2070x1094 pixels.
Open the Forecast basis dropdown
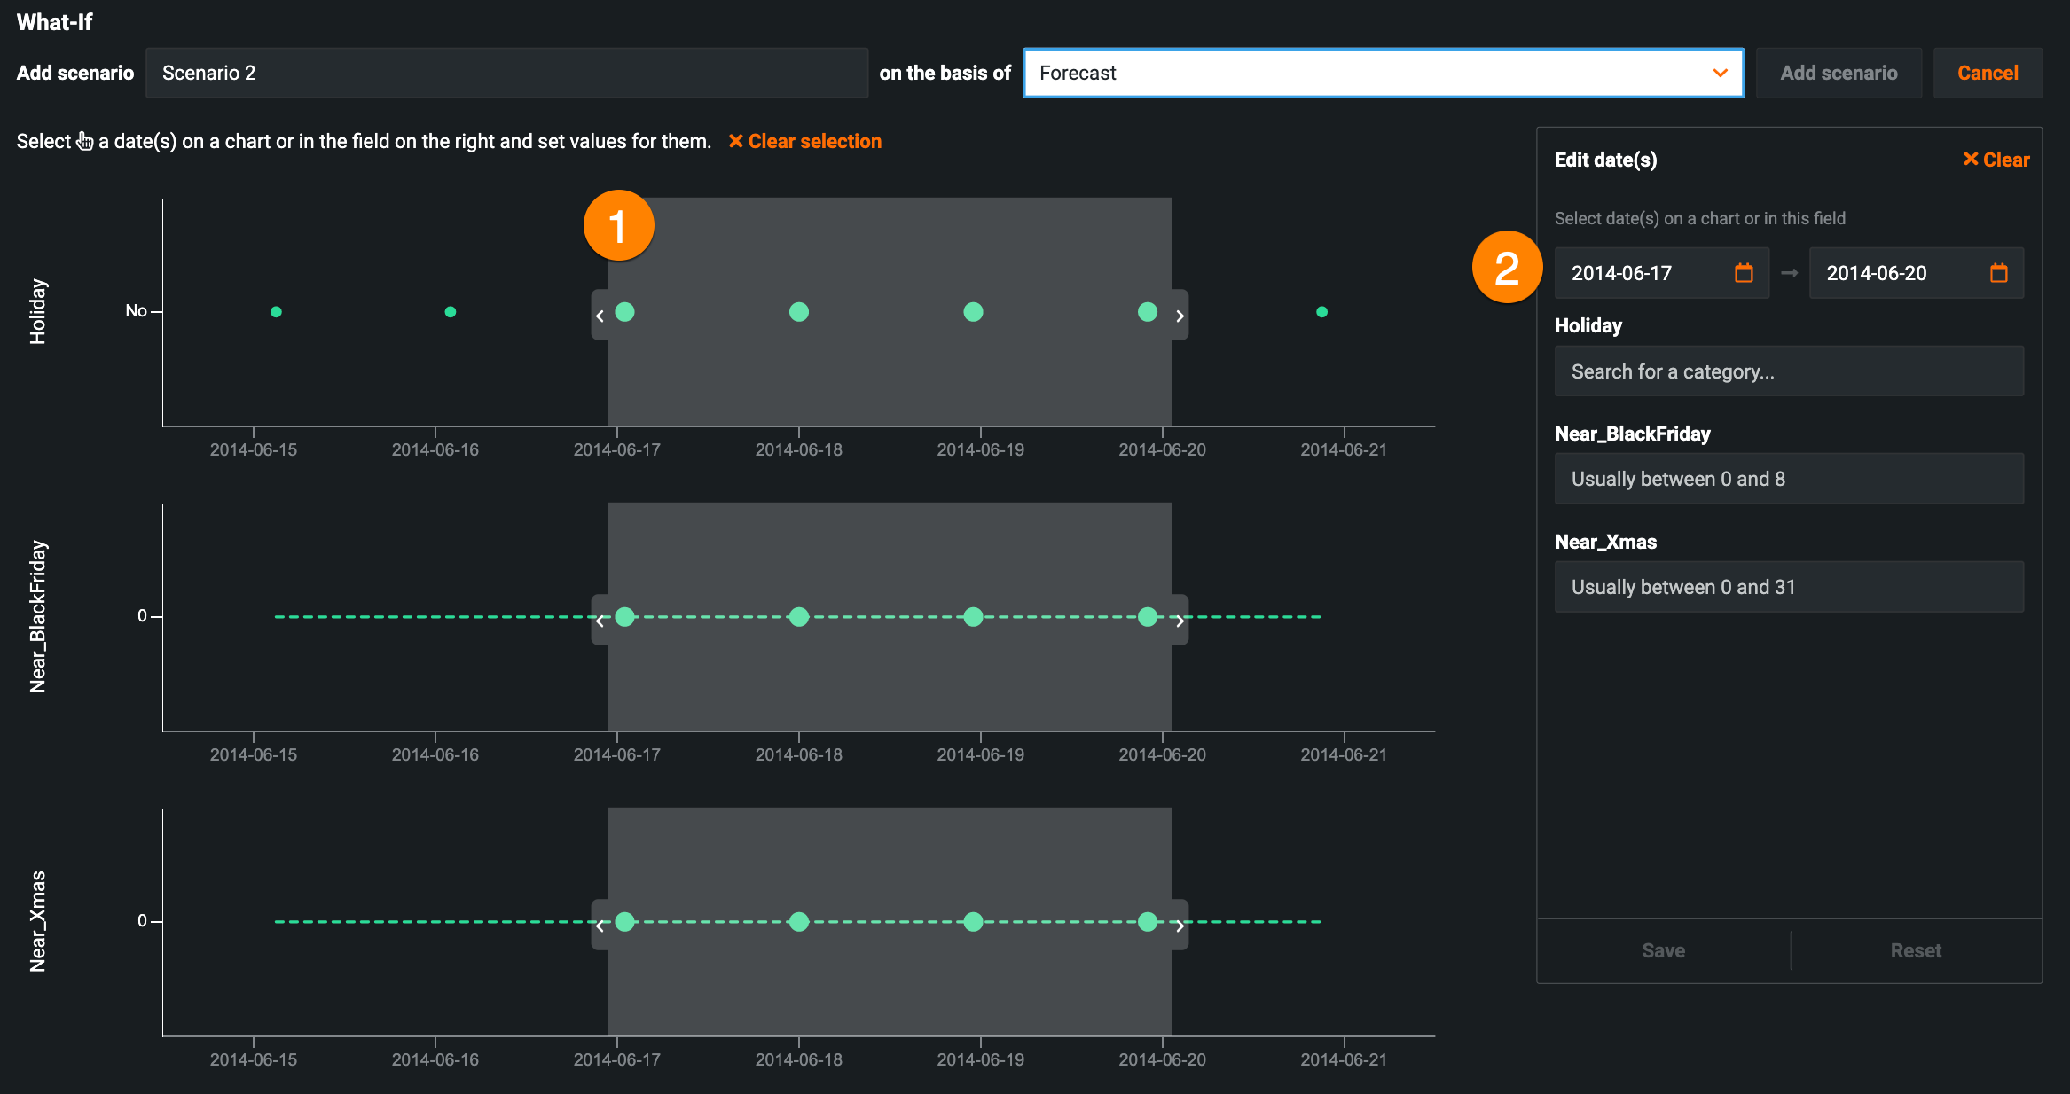click(x=1383, y=73)
